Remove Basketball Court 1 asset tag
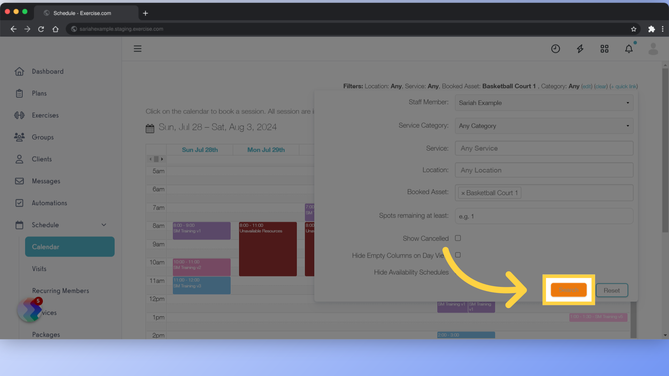Screen dimensions: 669x376 coord(463,193)
